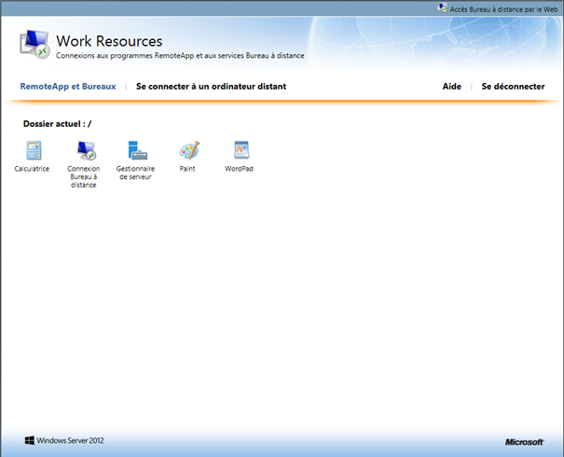Click the Accès Bureau à distance icon at top
The image size is (564, 457).
click(x=442, y=7)
